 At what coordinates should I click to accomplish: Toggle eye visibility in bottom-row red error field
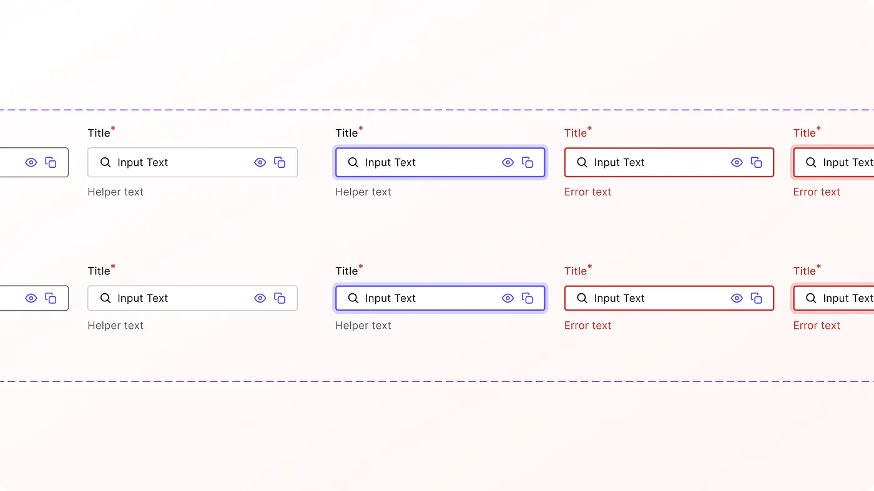pyautogui.click(x=737, y=298)
